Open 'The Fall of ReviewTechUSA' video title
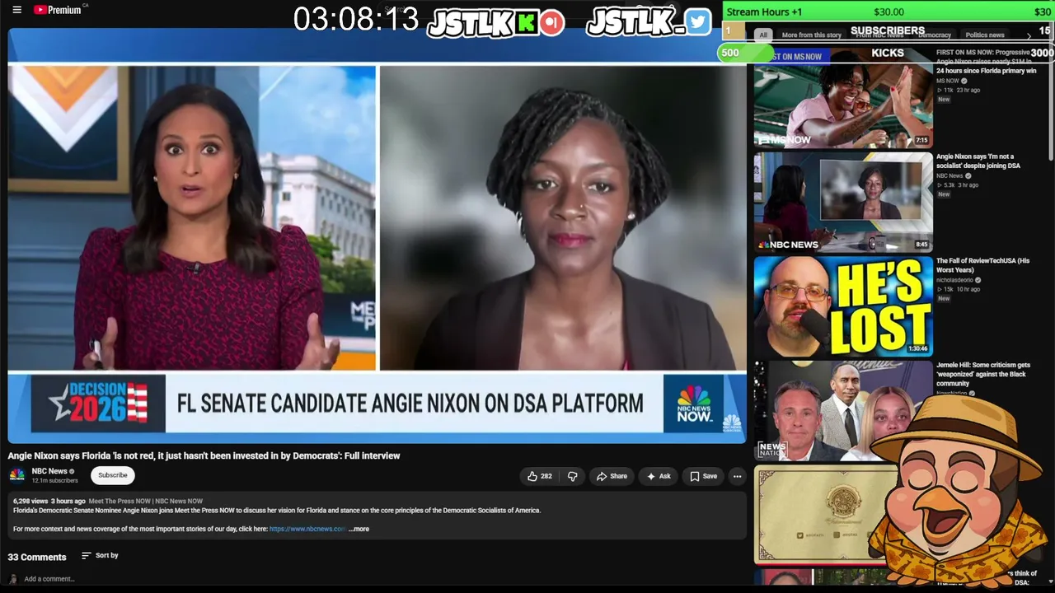1055x593 pixels. click(x=983, y=265)
